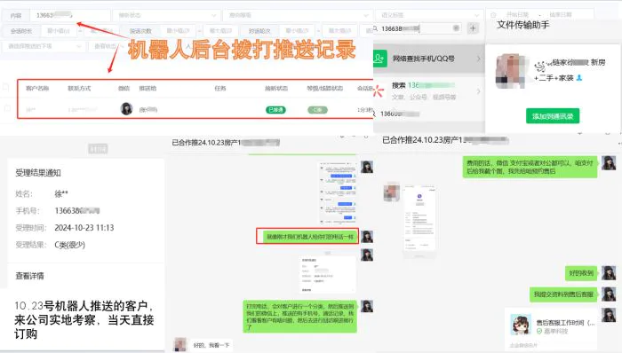Image resolution: width=622 pixels, height=353 pixels.
Task: Select the 搜索 136 search suggestion row
Action: tap(429, 91)
